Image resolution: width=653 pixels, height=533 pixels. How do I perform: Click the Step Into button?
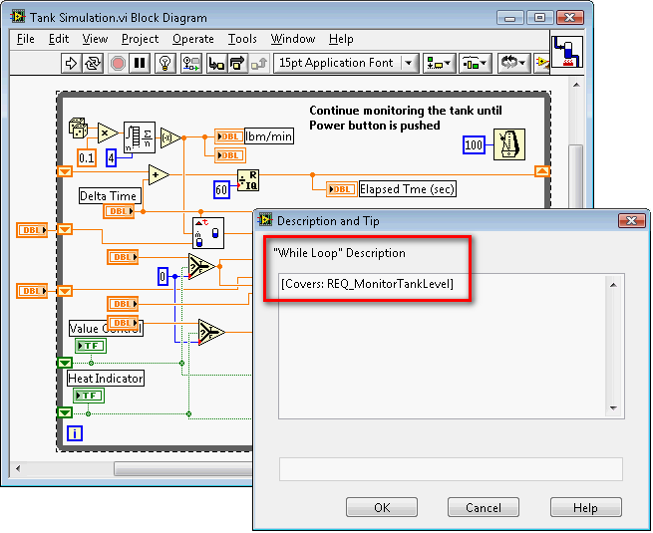pos(215,63)
